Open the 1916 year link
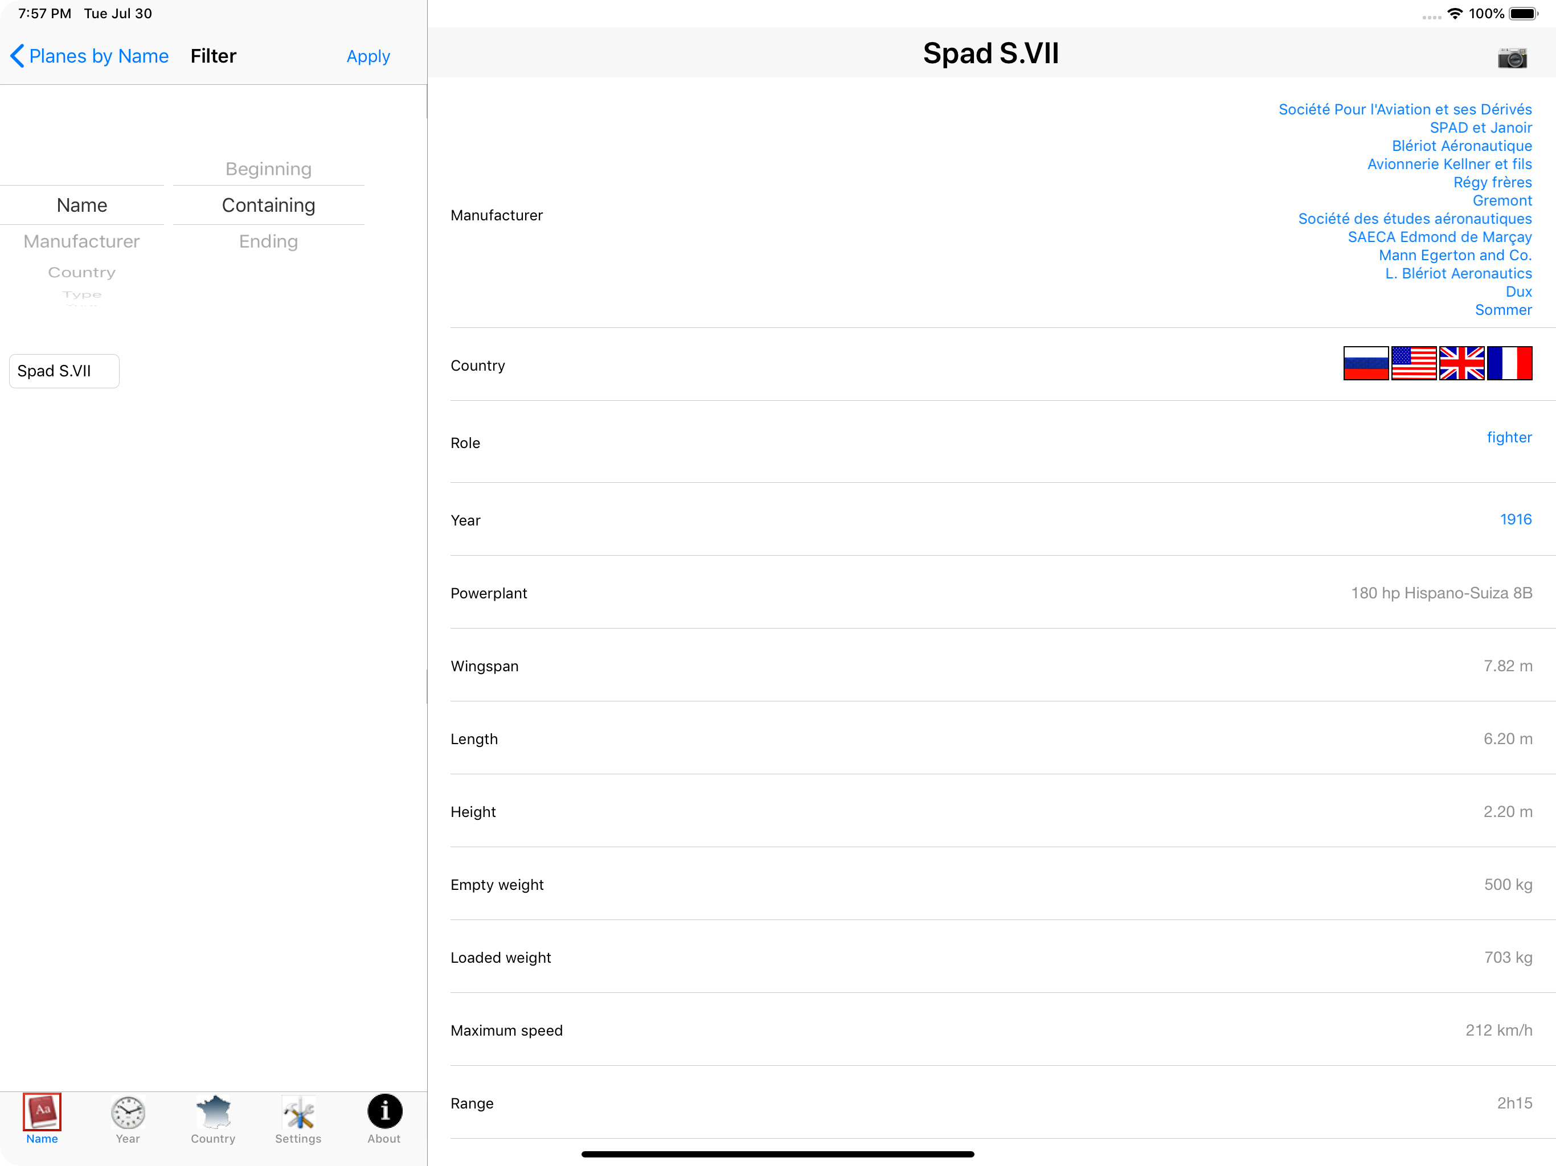Screen dimensions: 1556x1166 coord(1516,519)
